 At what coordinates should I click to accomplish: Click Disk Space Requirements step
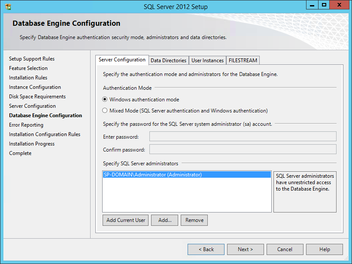point(37,97)
